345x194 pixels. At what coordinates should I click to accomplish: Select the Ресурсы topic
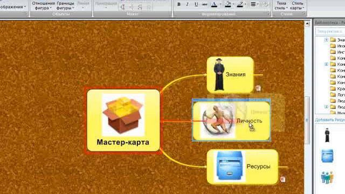[242, 167]
